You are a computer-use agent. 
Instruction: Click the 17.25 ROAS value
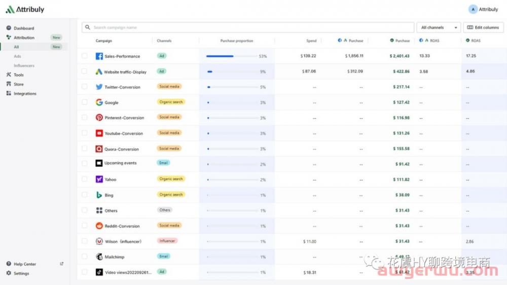pos(471,56)
